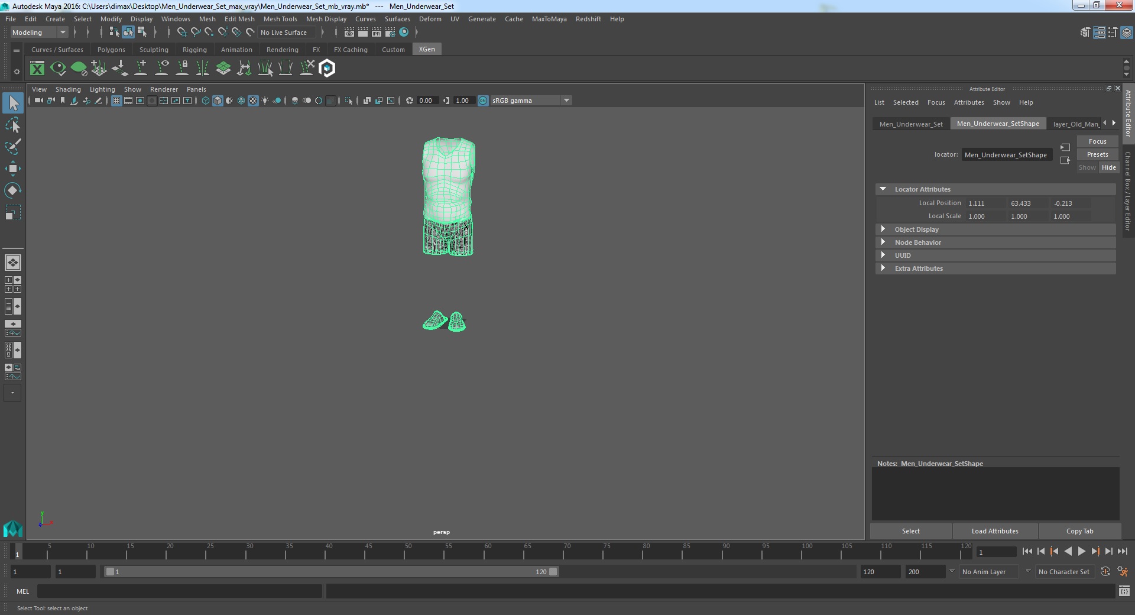
Task: Toggle the film gate display
Action: (x=128, y=101)
